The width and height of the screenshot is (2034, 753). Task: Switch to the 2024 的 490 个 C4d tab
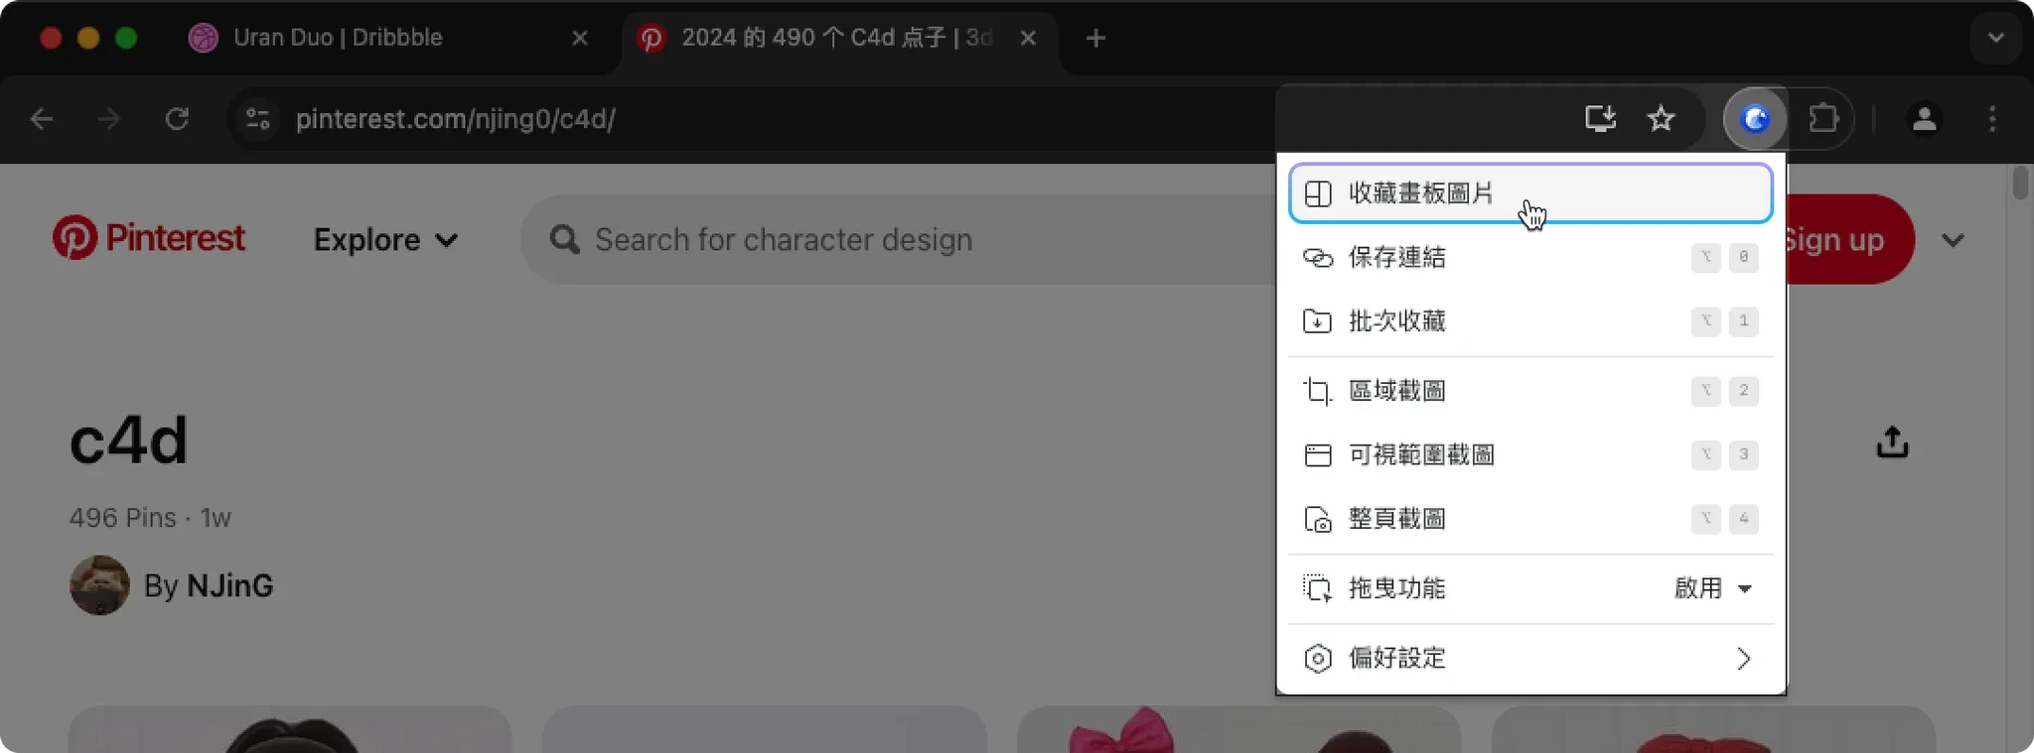(x=839, y=38)
